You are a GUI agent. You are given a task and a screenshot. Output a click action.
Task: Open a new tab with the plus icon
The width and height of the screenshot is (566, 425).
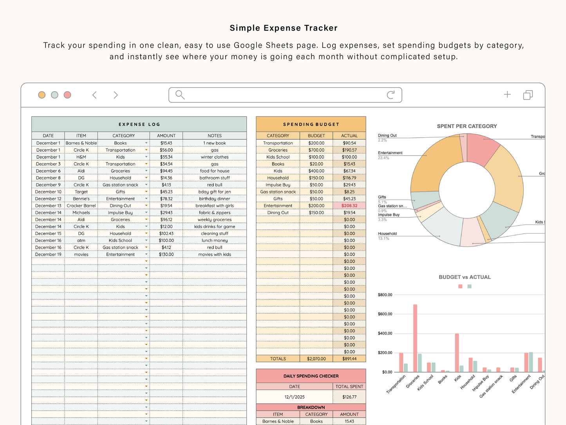coord(507,94)
